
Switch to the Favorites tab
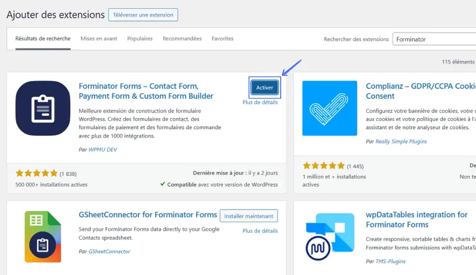click(222, 39)
